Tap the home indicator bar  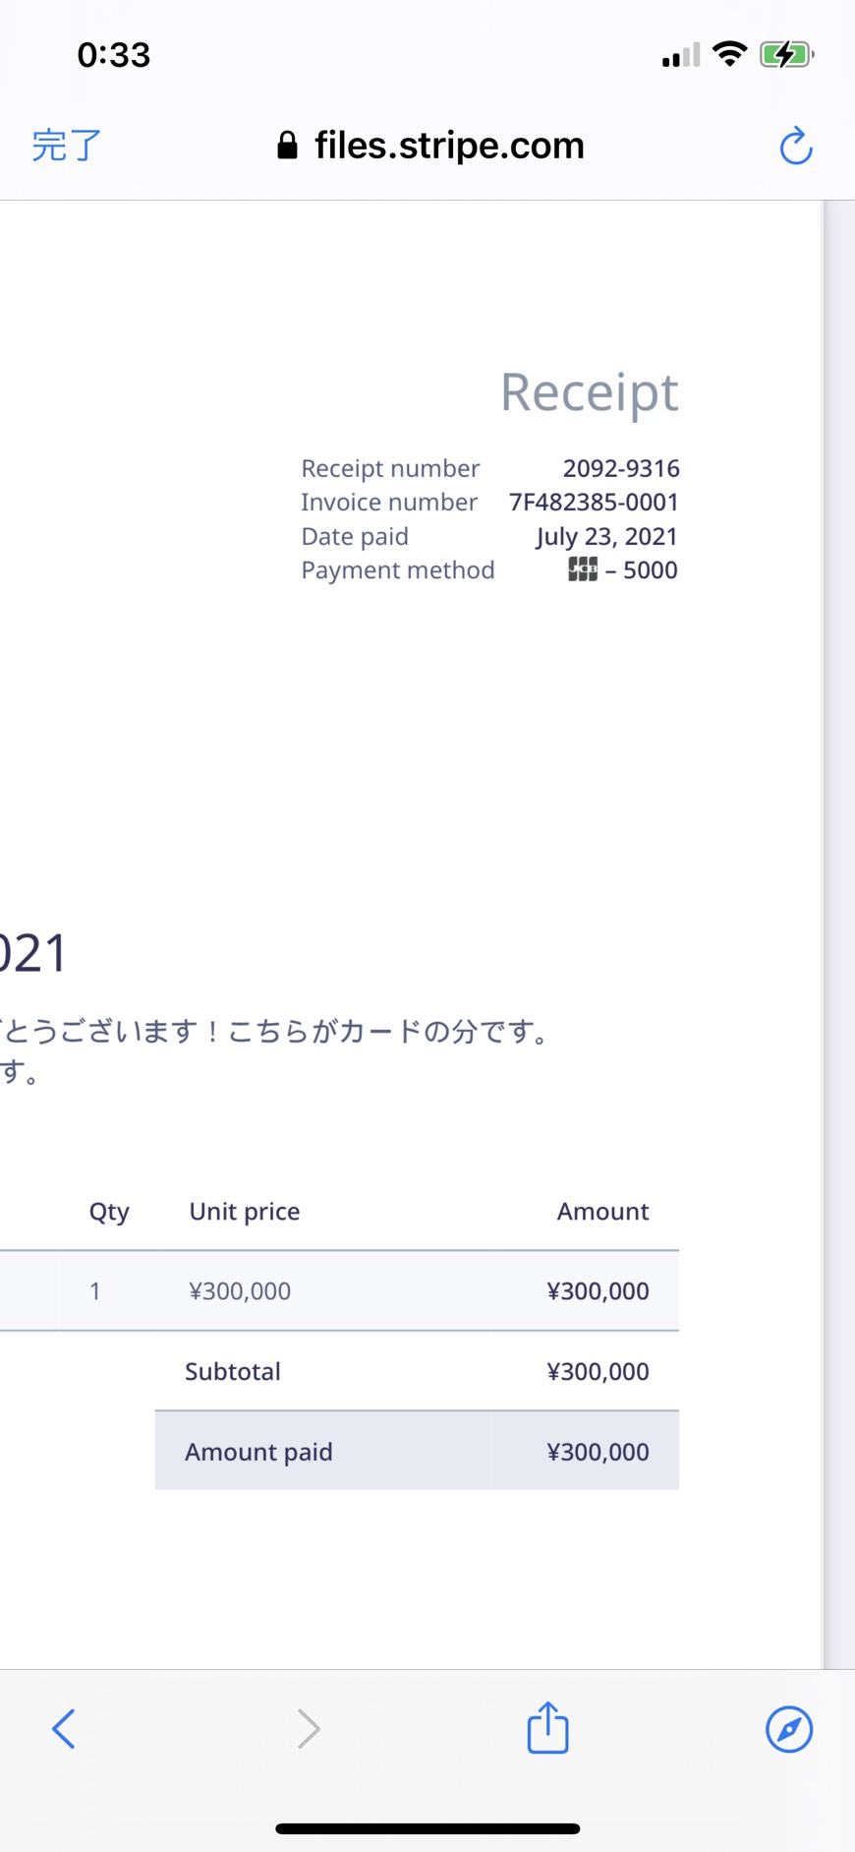pyautogui.click(x=427, y=1828)
